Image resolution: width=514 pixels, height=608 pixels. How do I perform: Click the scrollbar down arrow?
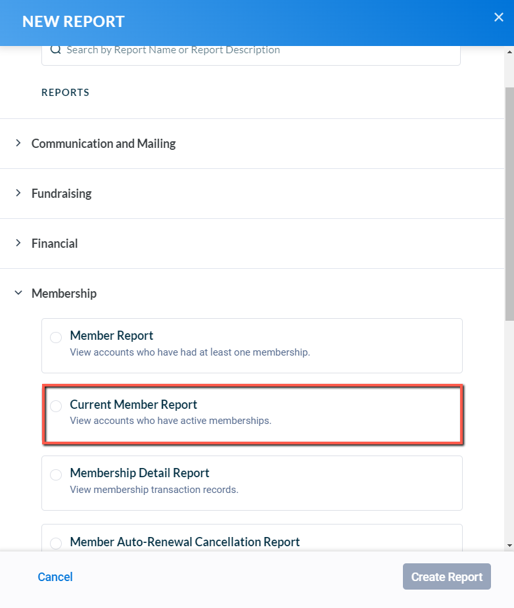(509, 546)
